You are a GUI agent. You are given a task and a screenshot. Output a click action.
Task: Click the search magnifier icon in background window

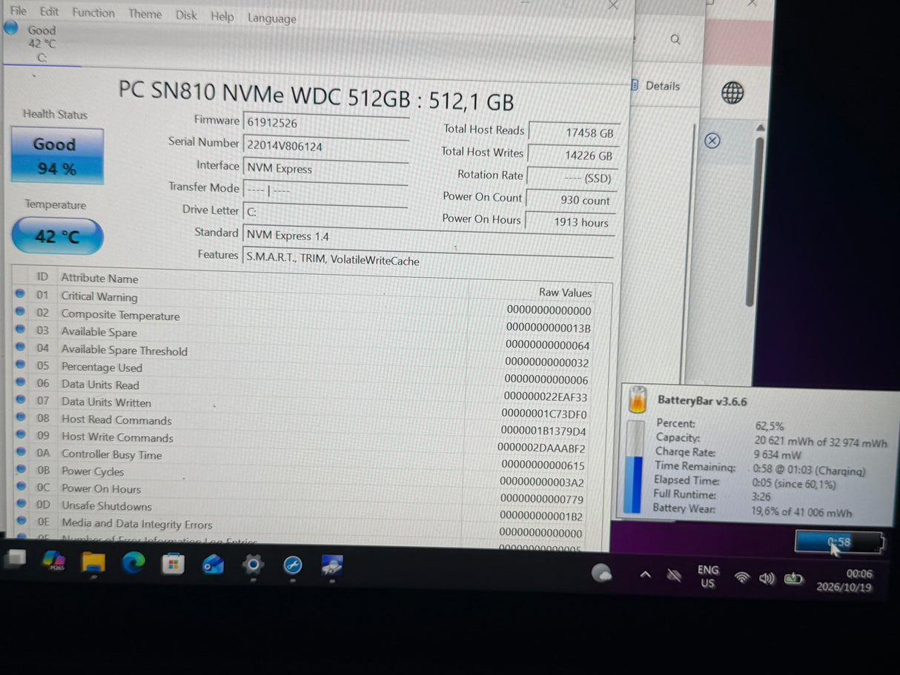[675, 39]
